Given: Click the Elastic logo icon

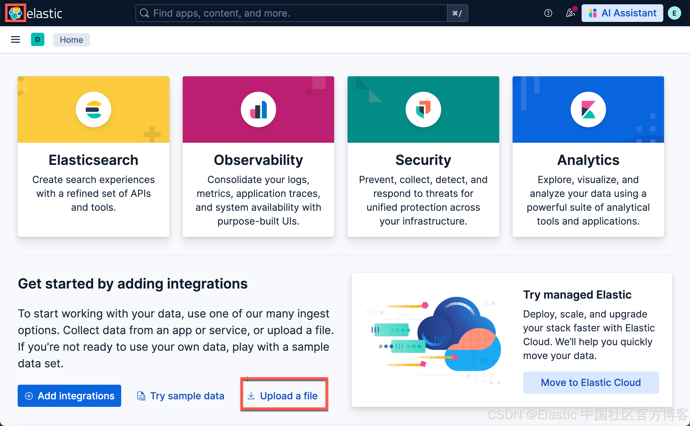Looking at the screenshot, I should click(x=15, y=13).
